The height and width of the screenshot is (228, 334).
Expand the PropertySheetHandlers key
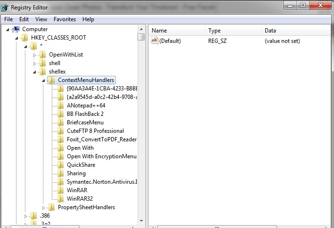click(x=43, y=208)
